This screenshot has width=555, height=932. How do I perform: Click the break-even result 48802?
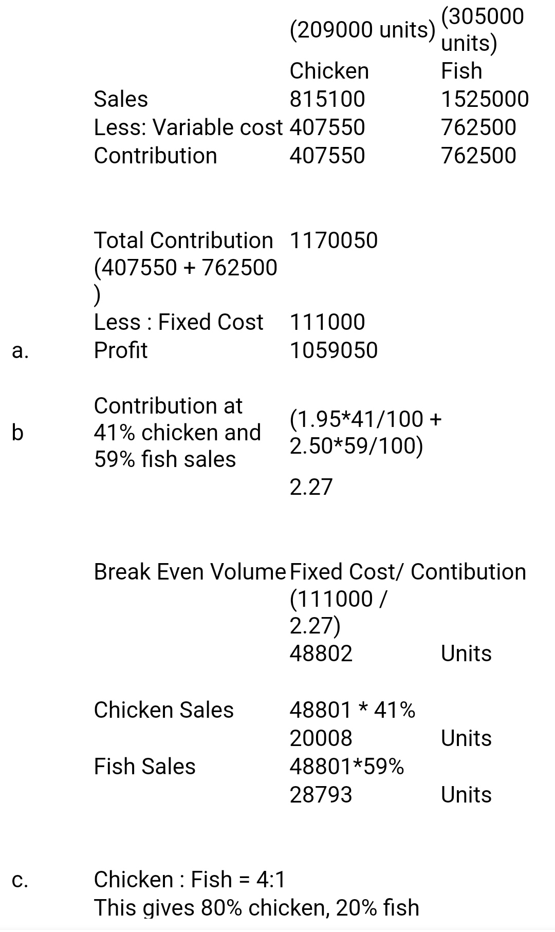click(321, 654)
